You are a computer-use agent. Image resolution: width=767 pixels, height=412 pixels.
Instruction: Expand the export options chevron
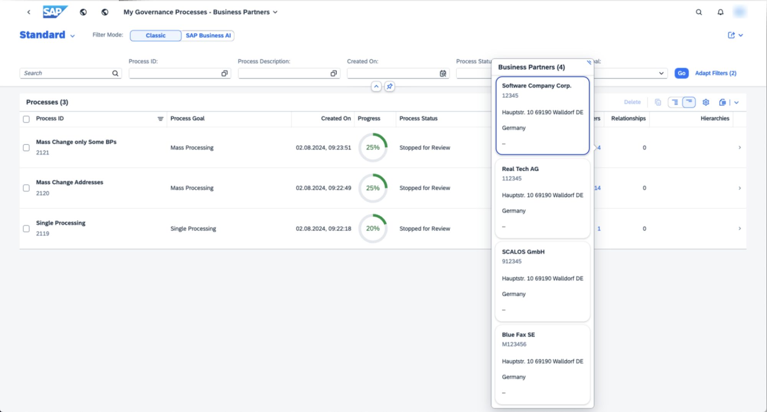[x=736, y=102]
